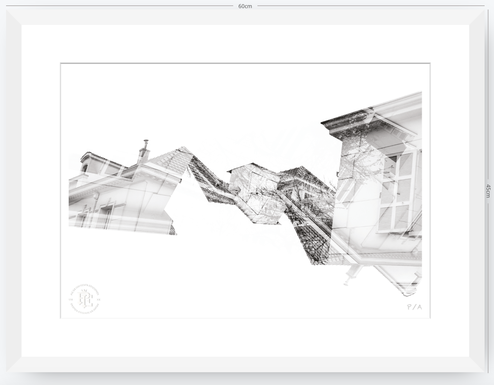Click the left side of the picture frame
This screenshot has width=494, height=385.
pyautogui.click(x=14, y=190)
